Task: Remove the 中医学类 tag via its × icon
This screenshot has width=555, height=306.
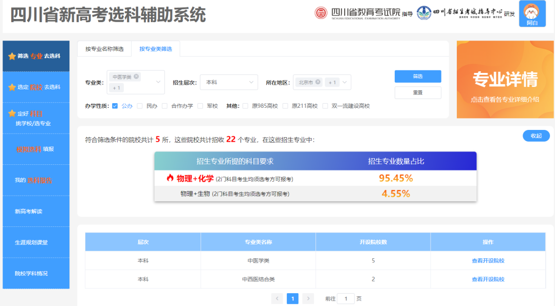Action: pos(137,76)
